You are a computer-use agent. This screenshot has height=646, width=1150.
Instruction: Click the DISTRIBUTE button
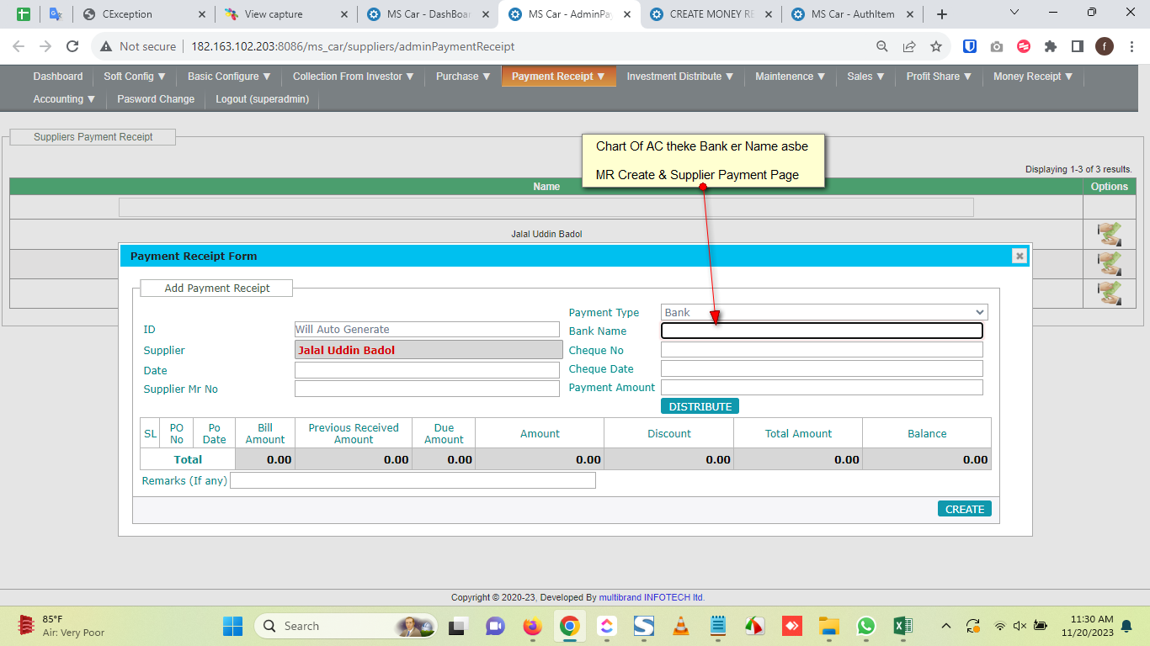tap(700, 406)
